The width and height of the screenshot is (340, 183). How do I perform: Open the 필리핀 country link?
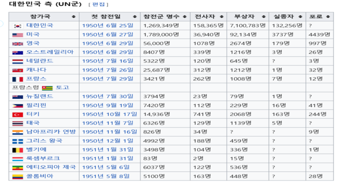[x=36, y=105]
